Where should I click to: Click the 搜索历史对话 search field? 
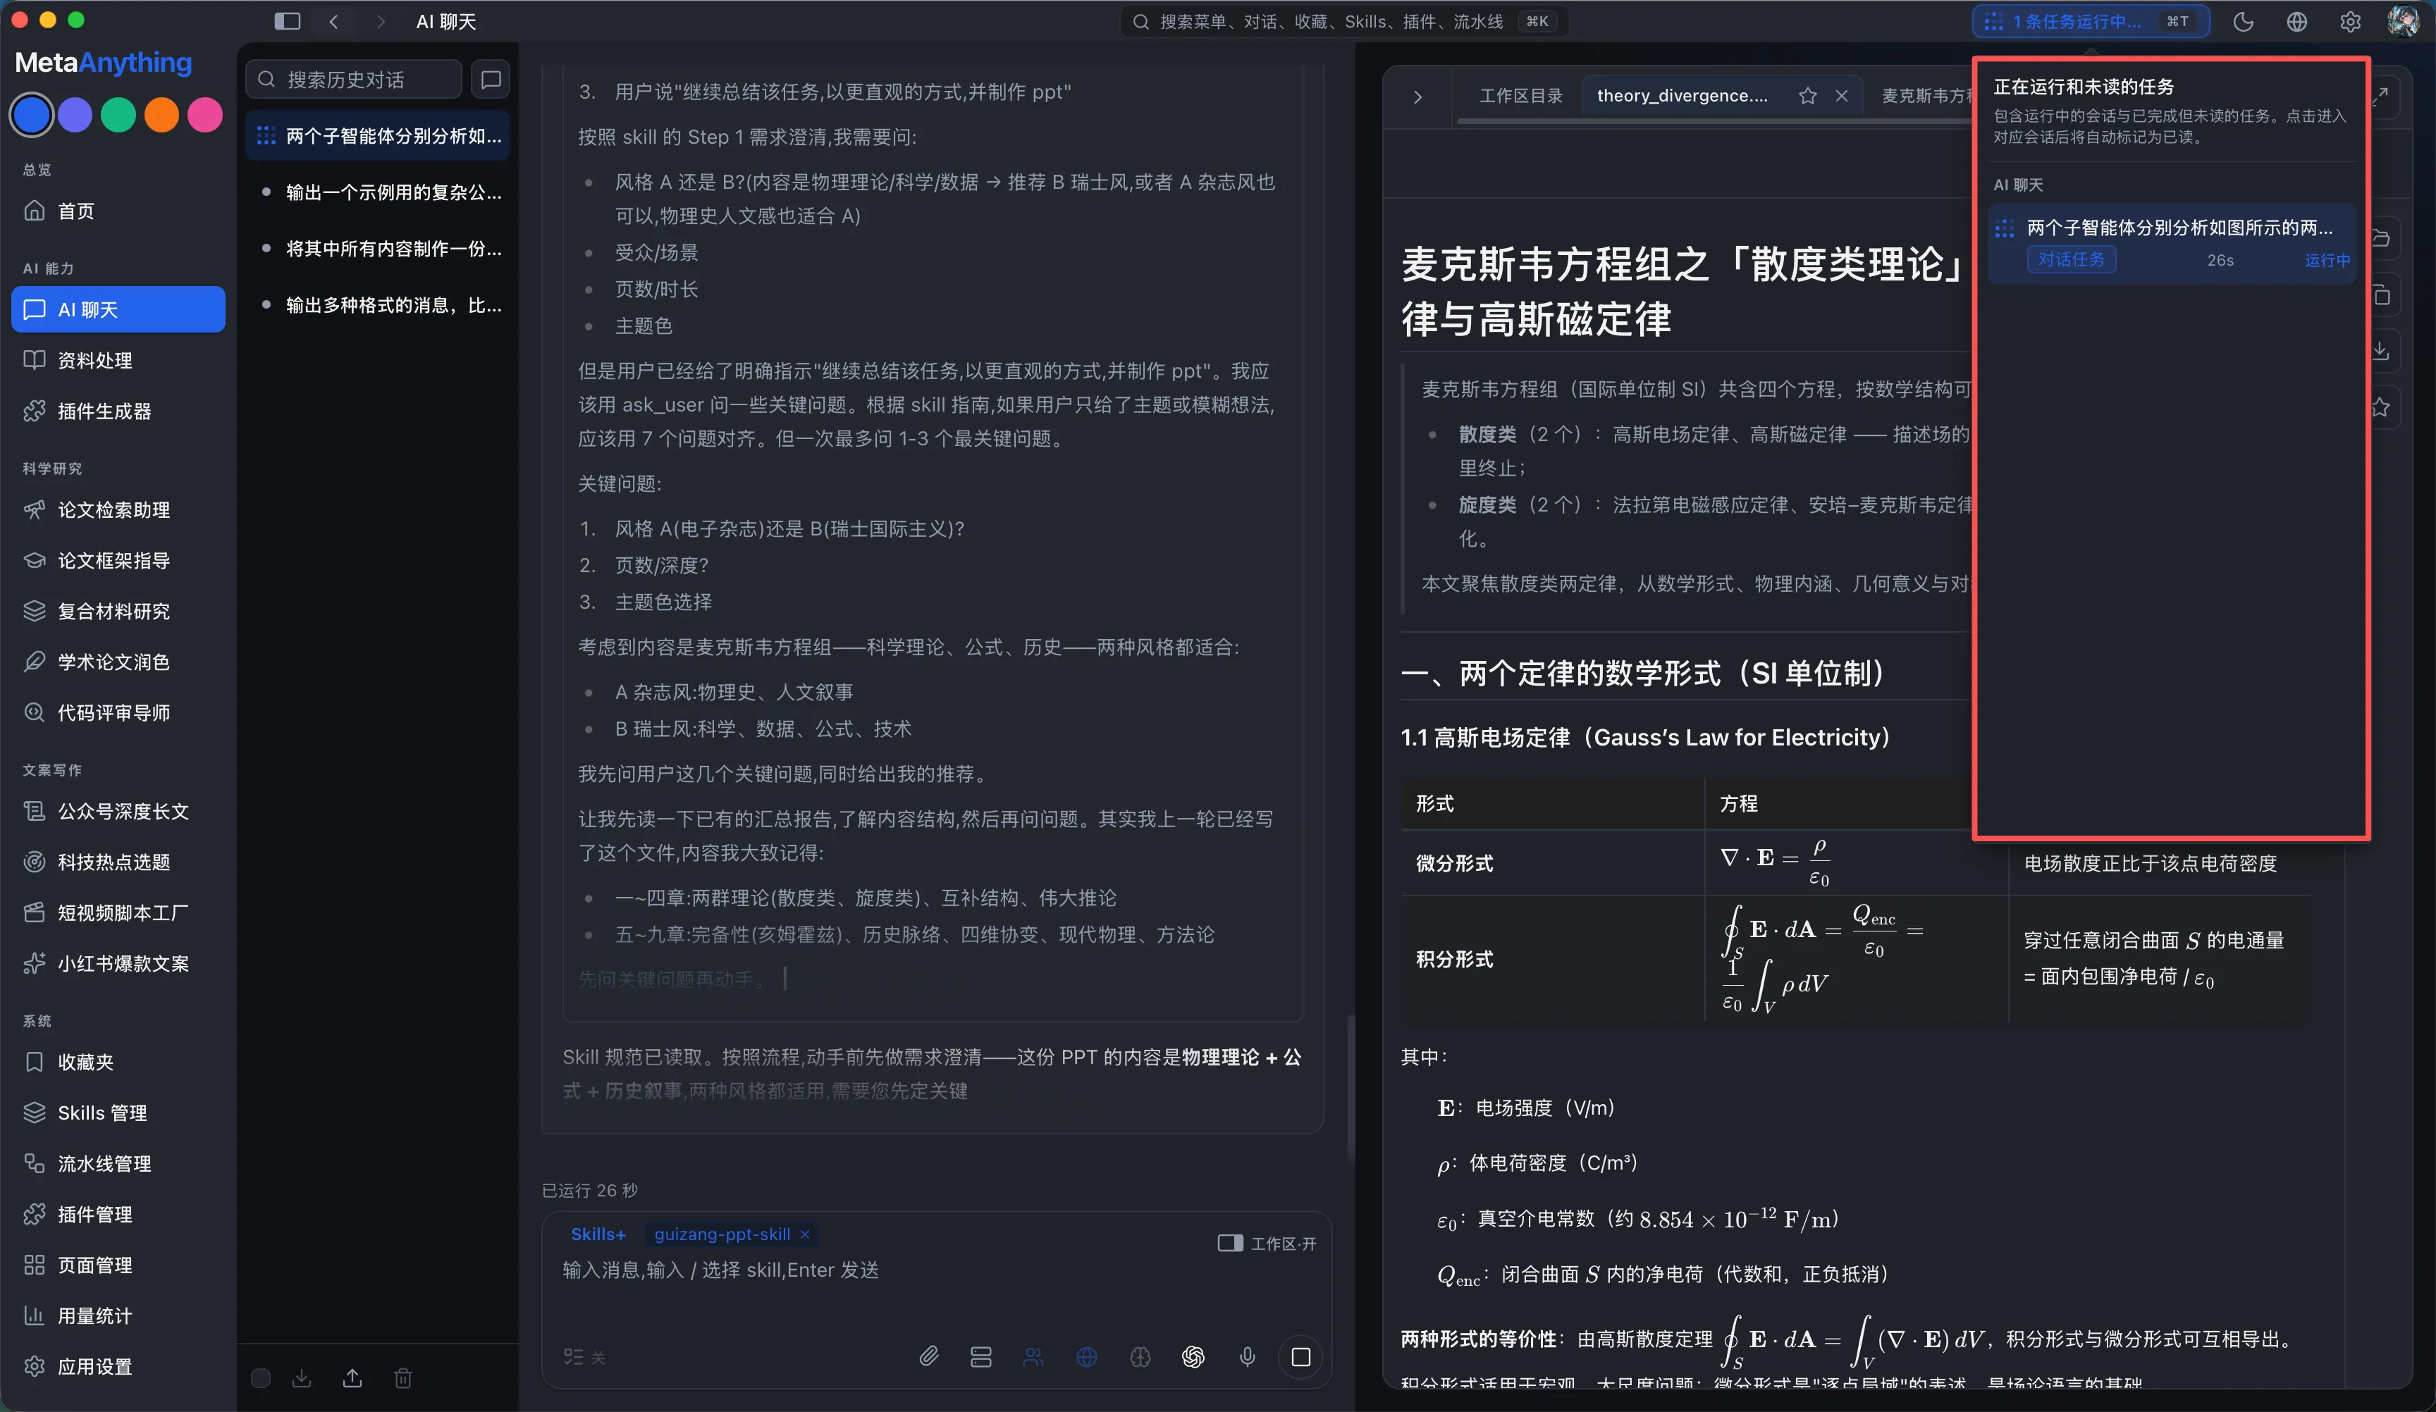tap(354, 79)
